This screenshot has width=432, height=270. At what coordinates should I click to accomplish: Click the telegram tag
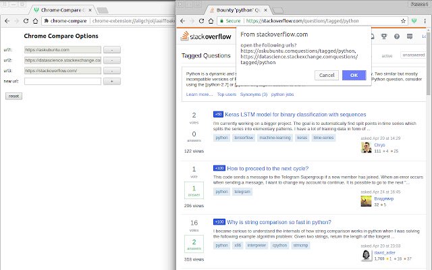(x=242, y=192)
